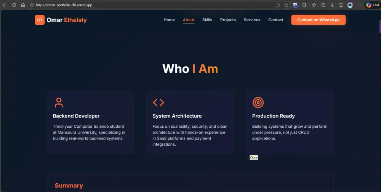Open the browser Extensions puzzle icon
Viewport: 381px width, 192px height.
(304, 5)
